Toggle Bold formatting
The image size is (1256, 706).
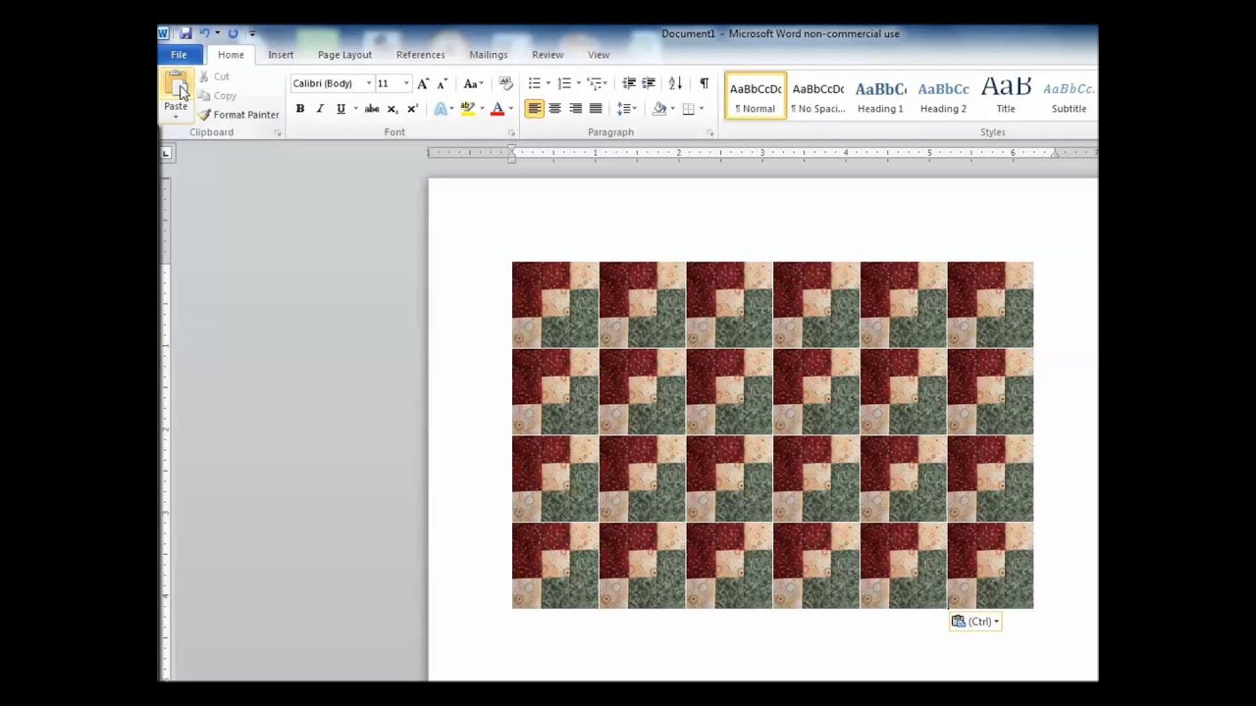[300, 109]
